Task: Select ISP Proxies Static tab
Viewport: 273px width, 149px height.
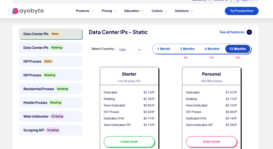Action: tap(50, 61)
